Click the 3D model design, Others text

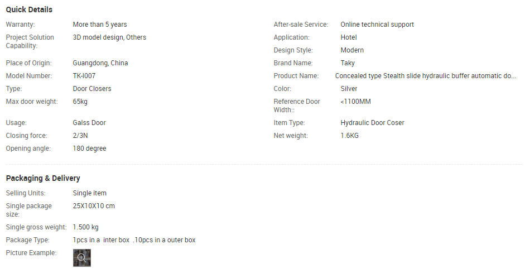coord(109,37)
